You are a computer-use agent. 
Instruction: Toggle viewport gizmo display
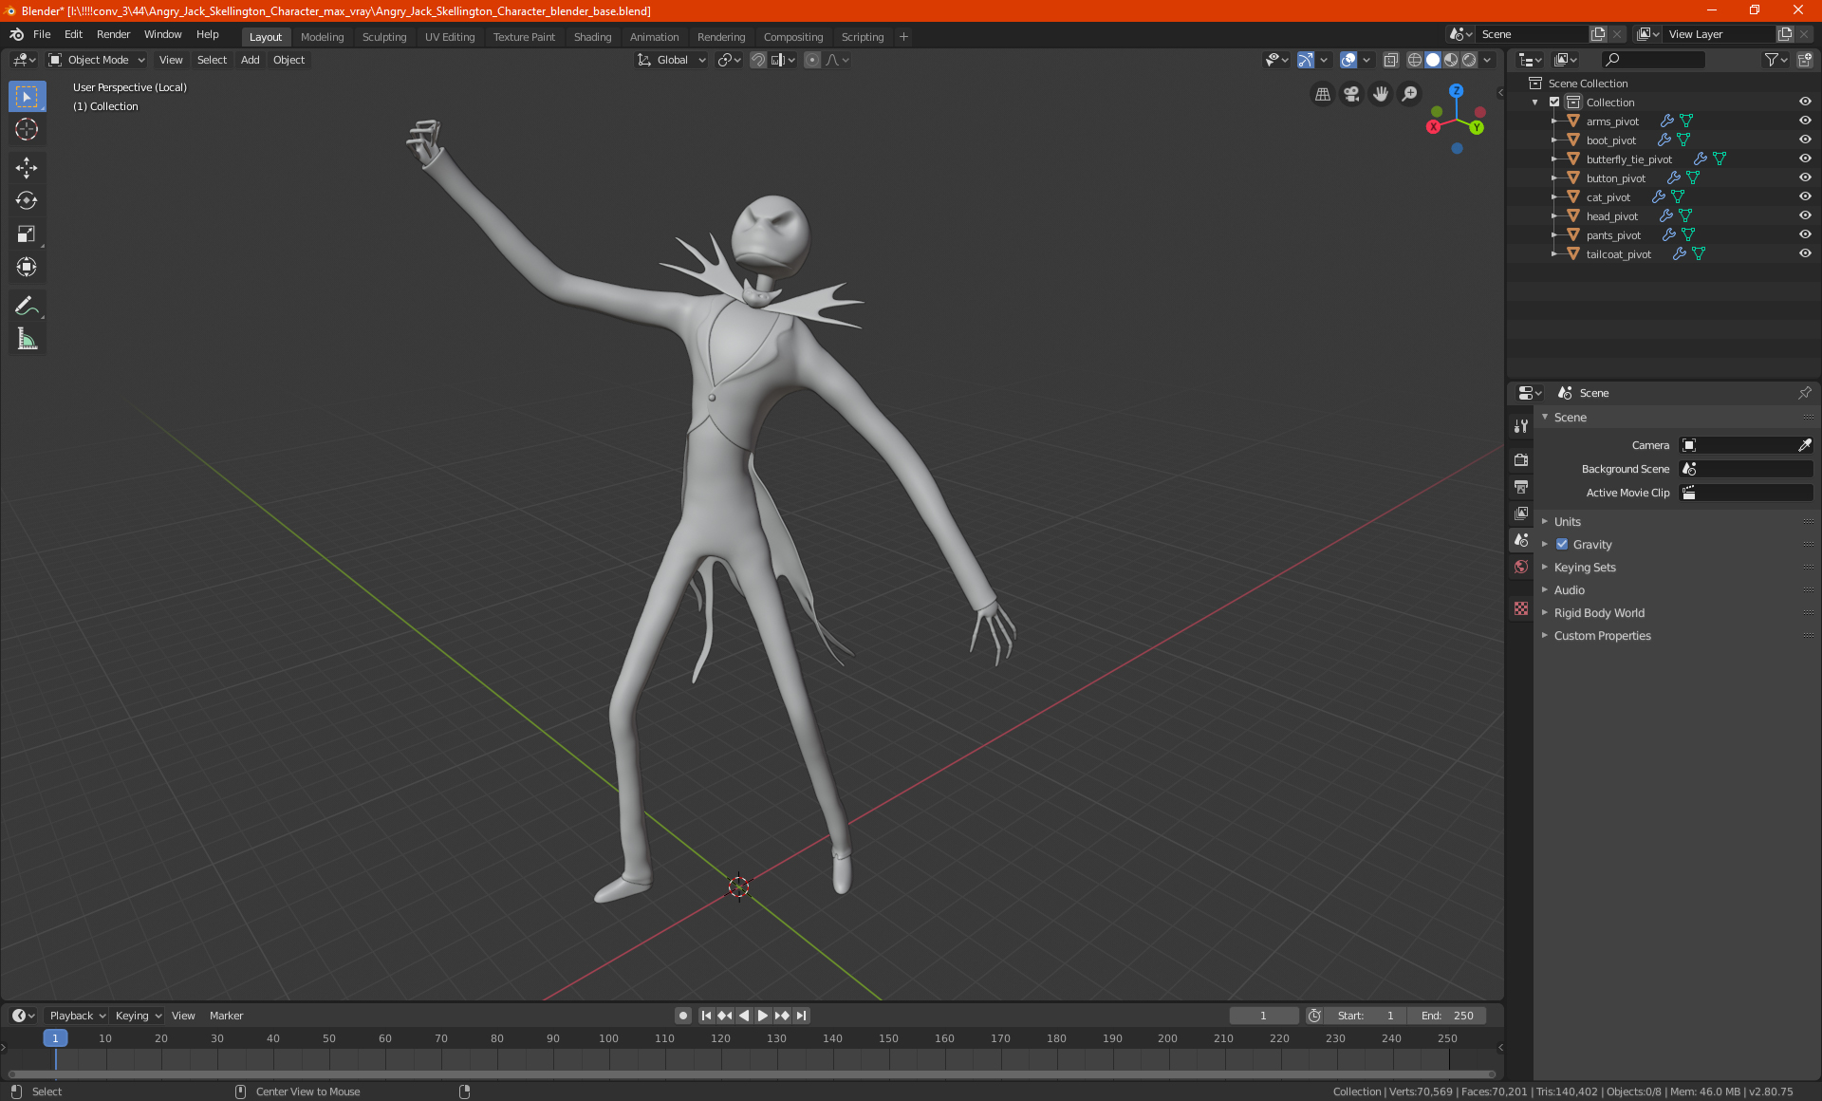(x=1306, y=60)
